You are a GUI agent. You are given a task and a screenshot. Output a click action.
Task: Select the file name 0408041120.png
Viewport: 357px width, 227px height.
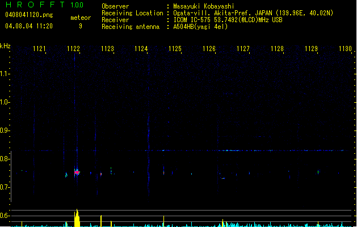(x=29, y=15)
